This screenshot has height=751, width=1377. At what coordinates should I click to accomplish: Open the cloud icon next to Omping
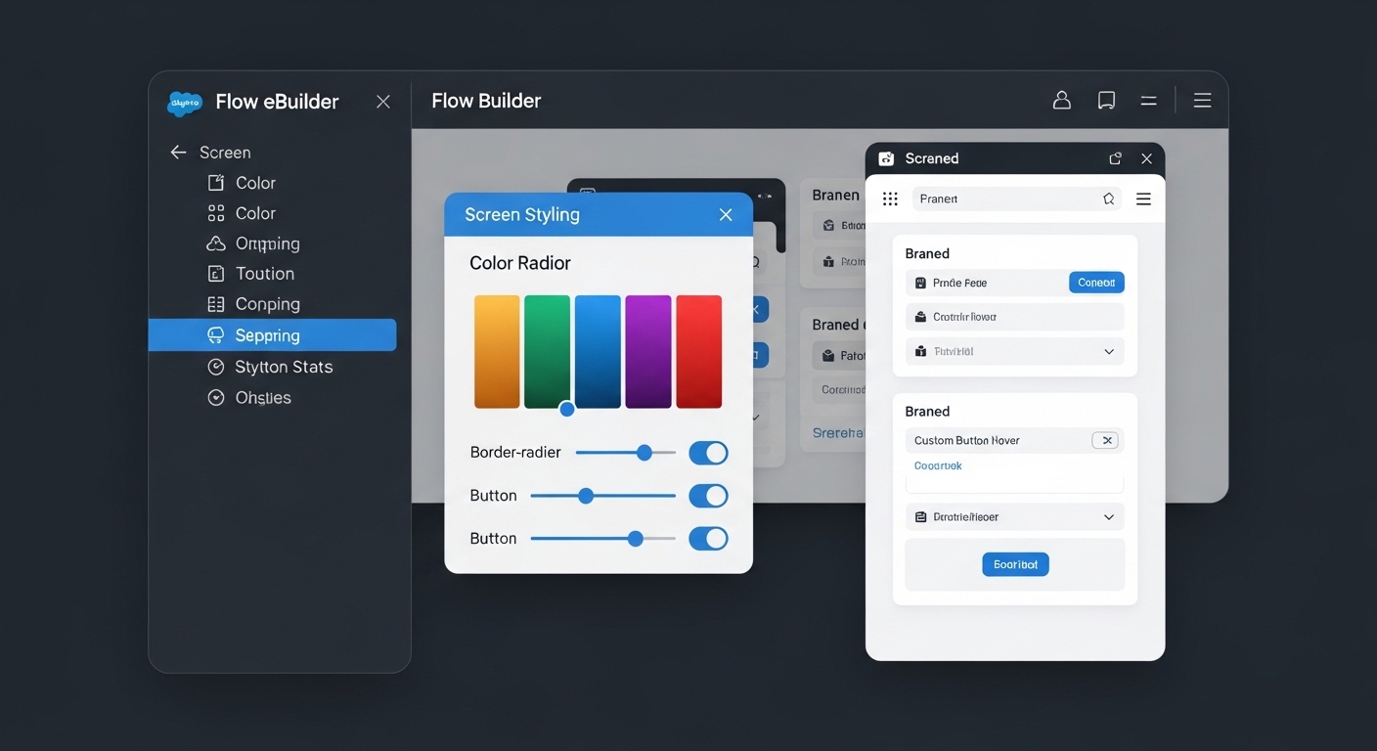(x=215, y=243)
